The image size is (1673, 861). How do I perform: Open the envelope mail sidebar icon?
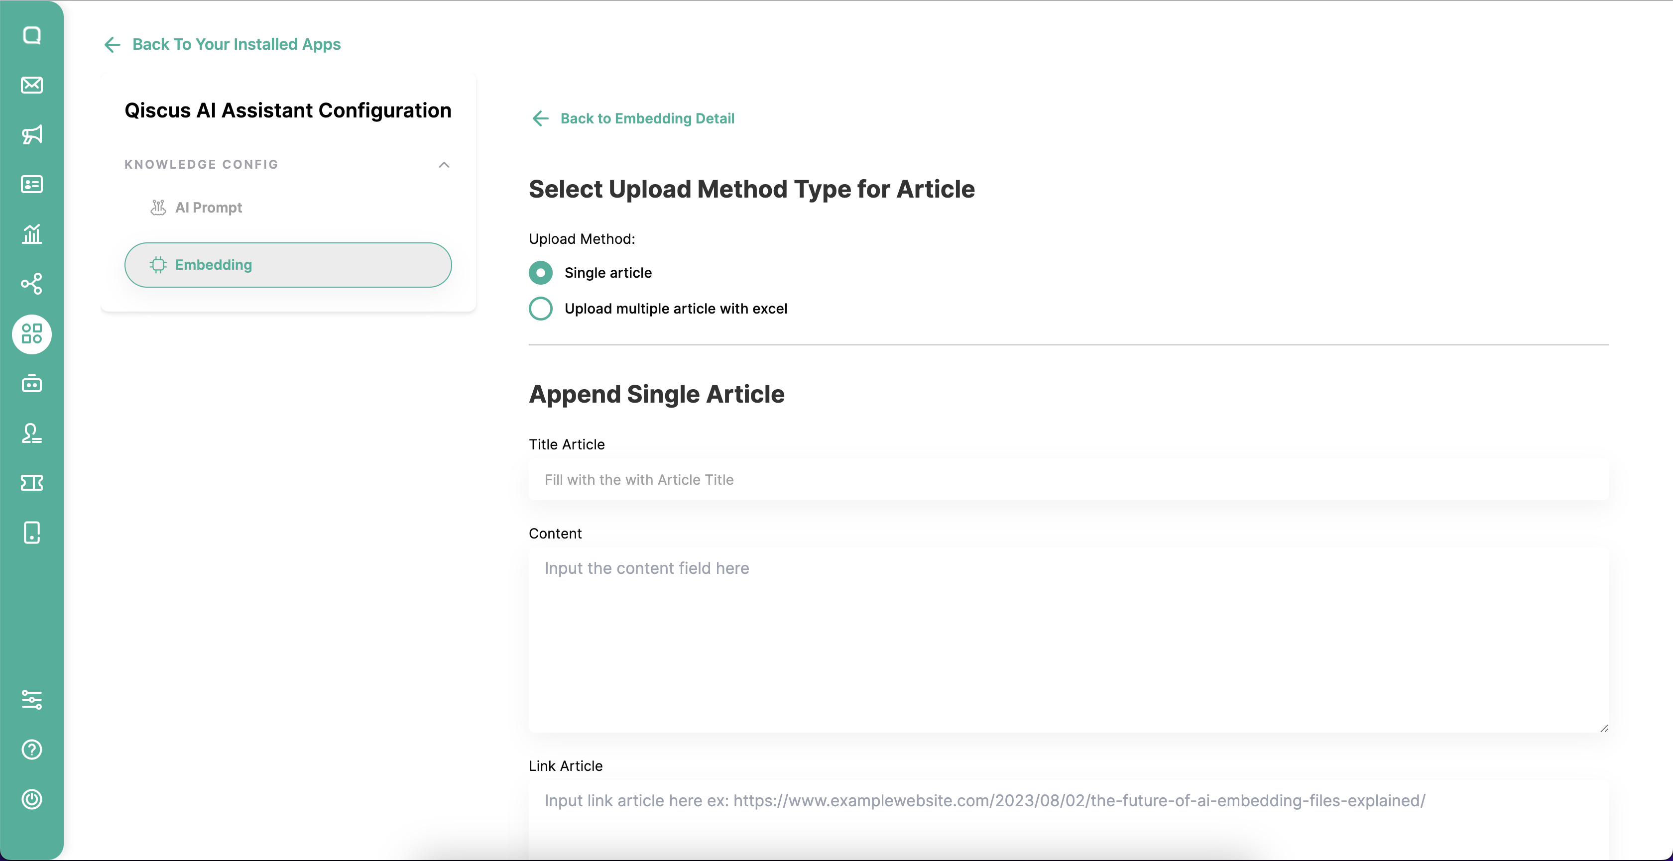[x=32, y=85]
